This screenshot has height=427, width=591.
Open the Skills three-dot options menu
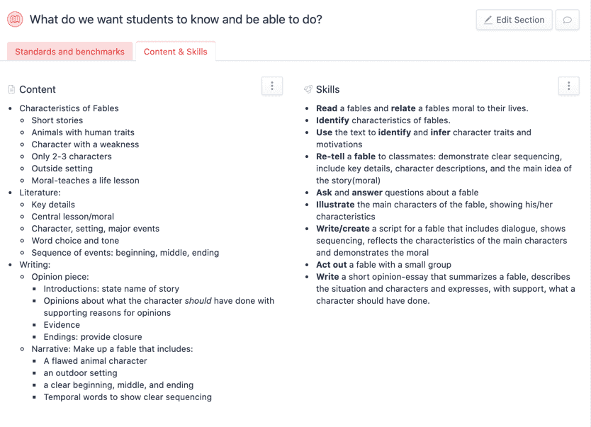[568, 86]
